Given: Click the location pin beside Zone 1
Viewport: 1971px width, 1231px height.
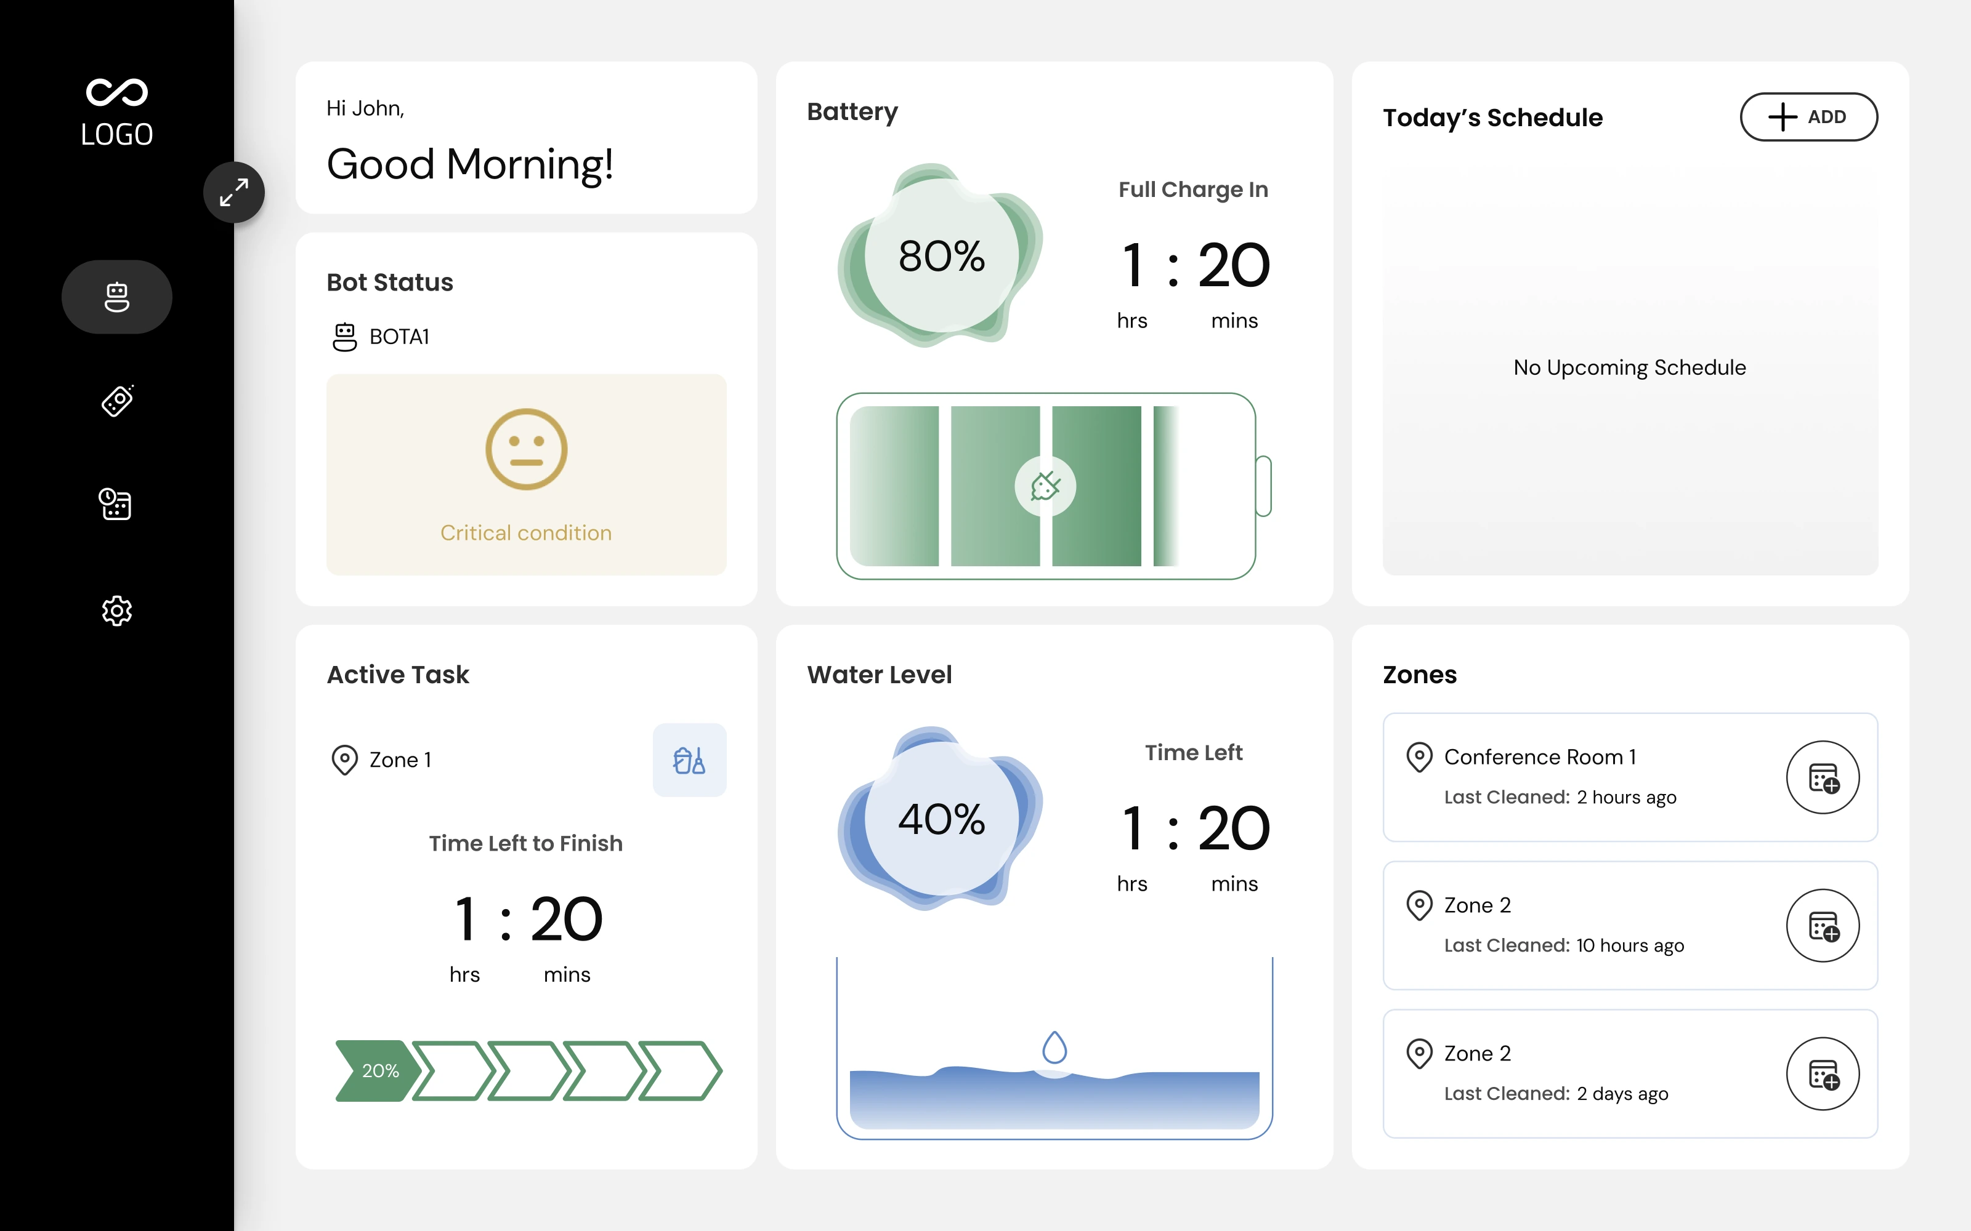Looking at the screenshot, I should 344,760.
